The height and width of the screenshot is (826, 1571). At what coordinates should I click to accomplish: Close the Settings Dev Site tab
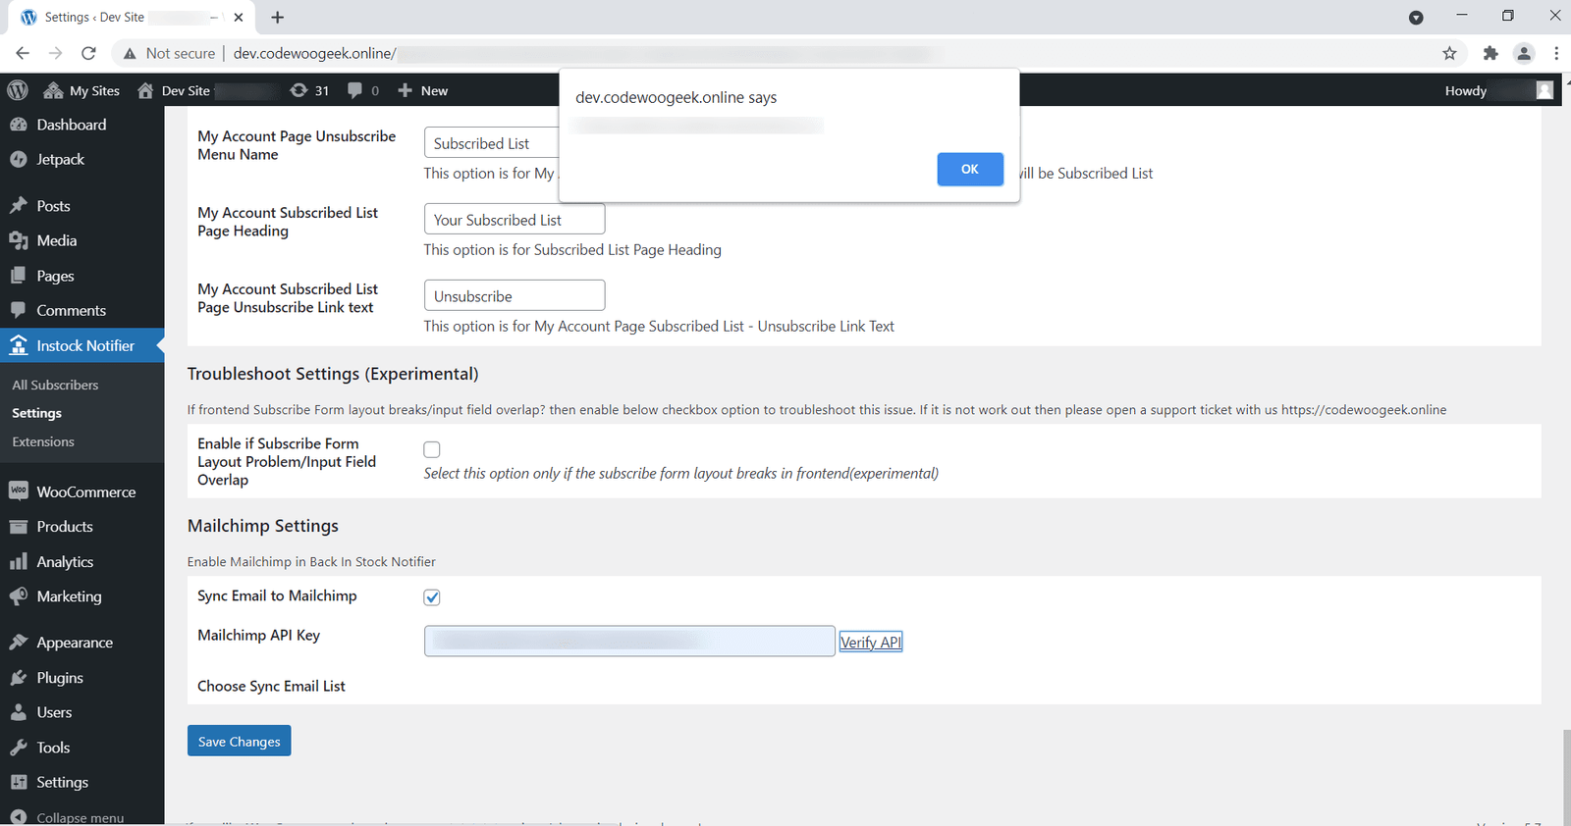tap(239, 17)
